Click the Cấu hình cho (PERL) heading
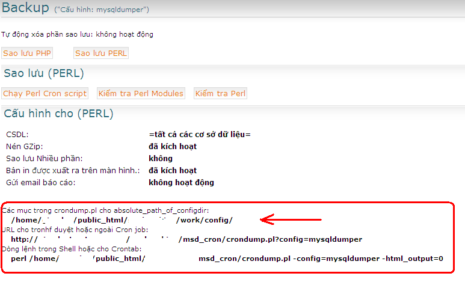The height and width of the screenshot is (291, 465). point(58,114)
